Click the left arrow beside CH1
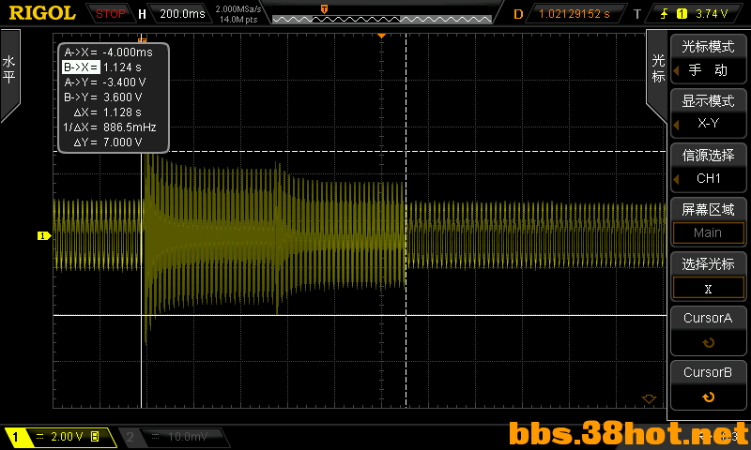 676,180
